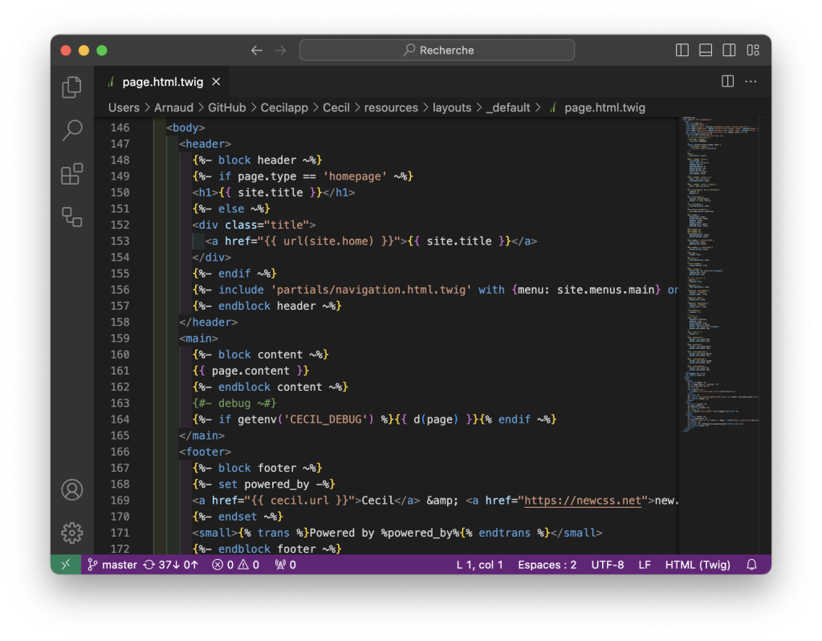Open the HTML (Twig) language mode selector
Image resolution: width=822 pixels, height=641 pixels.
pyautogui.click(x=698, y=565)
